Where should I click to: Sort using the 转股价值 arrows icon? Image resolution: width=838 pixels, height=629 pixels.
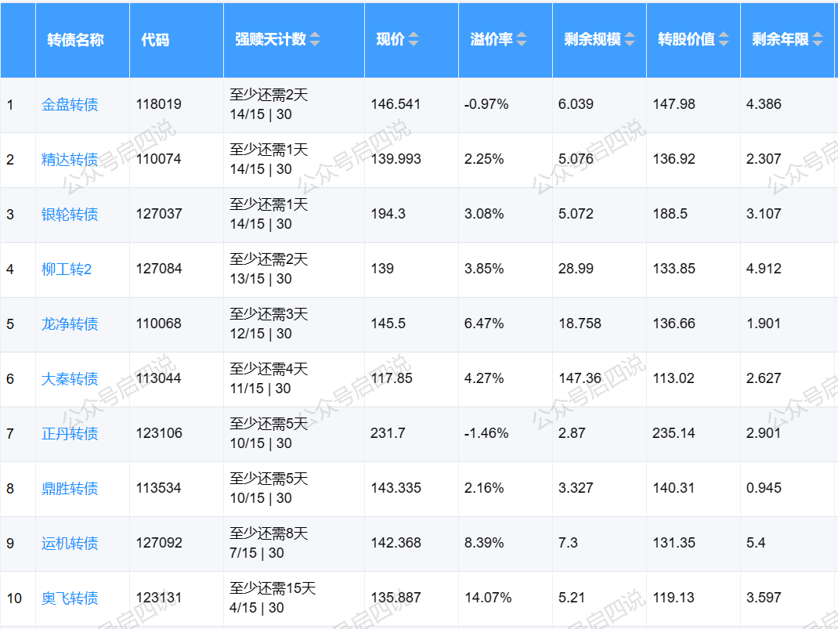(724, 40)
